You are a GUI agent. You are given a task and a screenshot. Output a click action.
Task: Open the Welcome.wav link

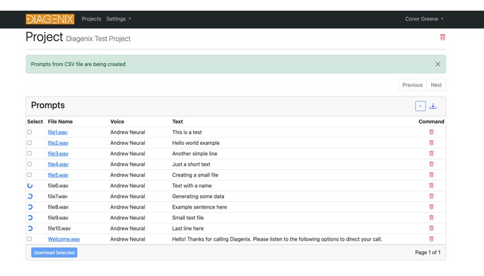64,239
